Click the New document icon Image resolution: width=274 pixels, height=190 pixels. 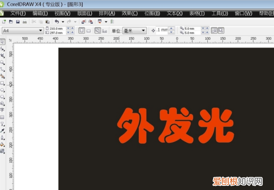coord(4,21)
